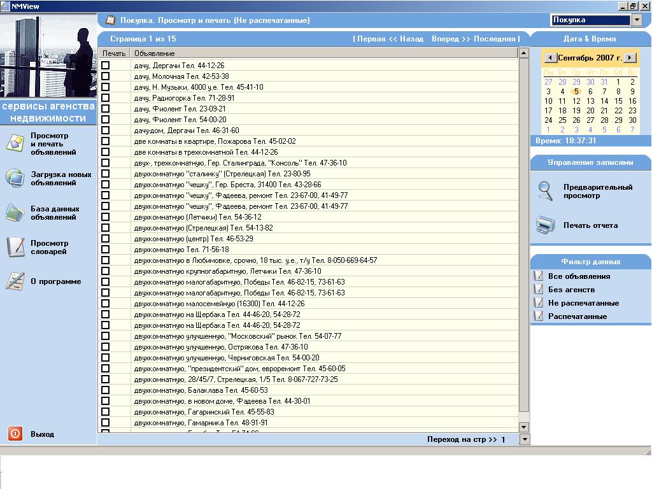Select Загрузка новых объявлений menu item
The height and width of the screenshot is (489, 652).
(60, 178)
